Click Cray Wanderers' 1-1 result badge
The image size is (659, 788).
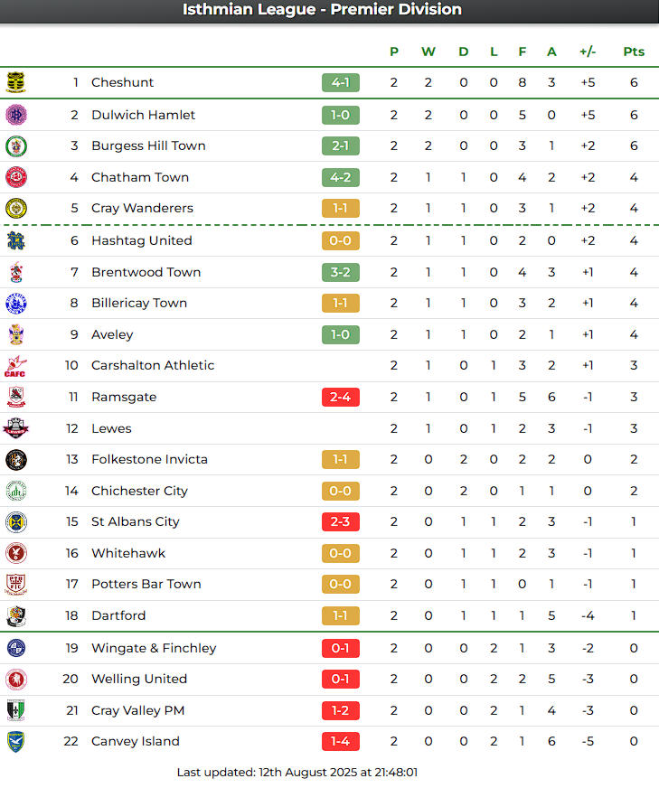click(x=341, y=208)
